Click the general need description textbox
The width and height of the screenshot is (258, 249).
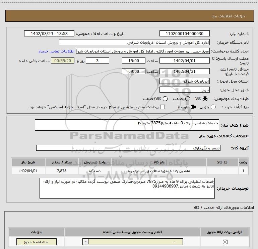click(127, 125)
